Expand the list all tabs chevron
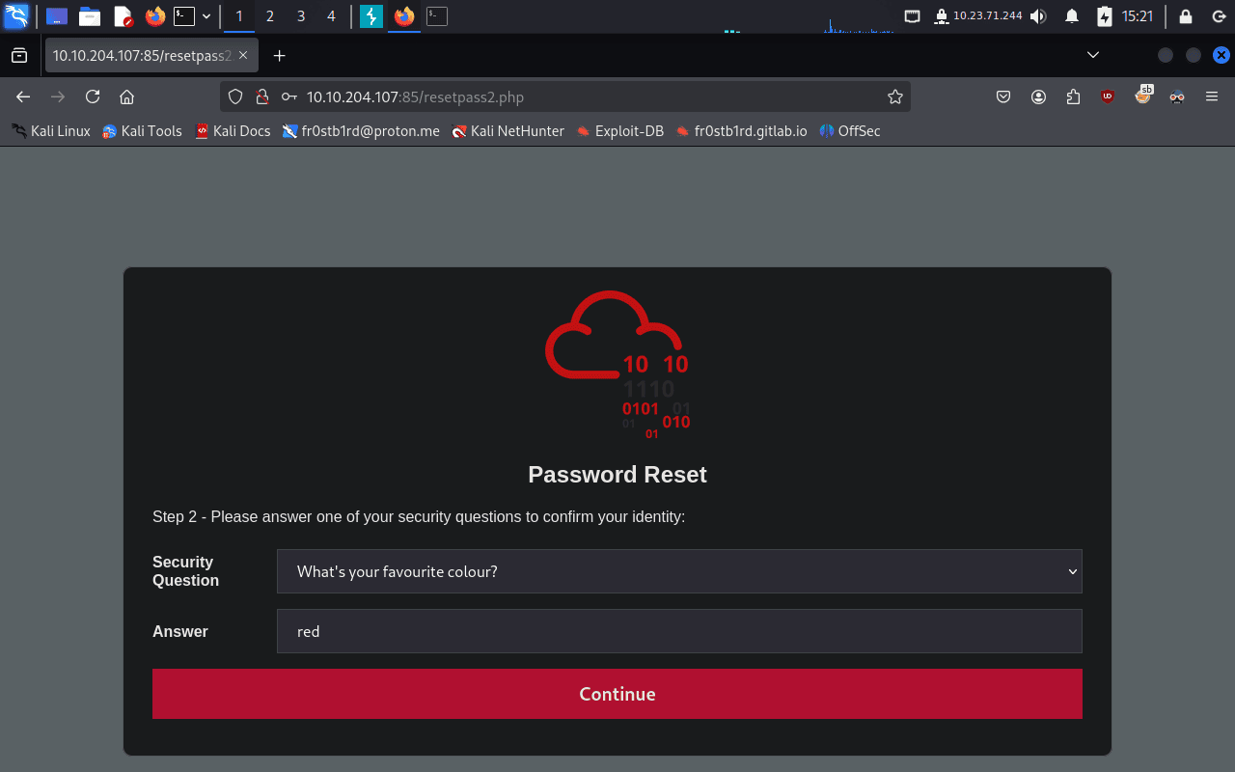The height and width of the screenshot is (772, 1235). click(1093, 55)
